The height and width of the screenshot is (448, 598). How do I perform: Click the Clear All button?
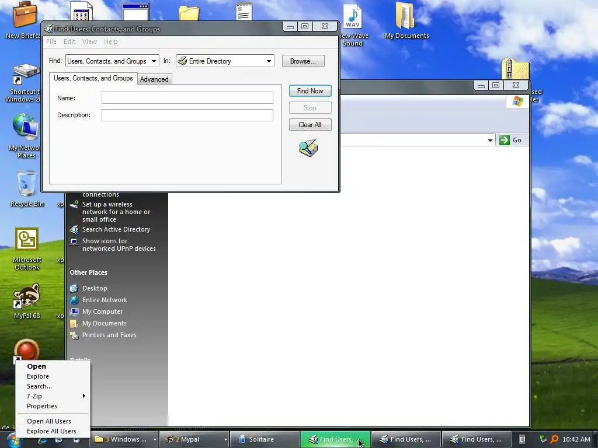[x=310, y=125]
